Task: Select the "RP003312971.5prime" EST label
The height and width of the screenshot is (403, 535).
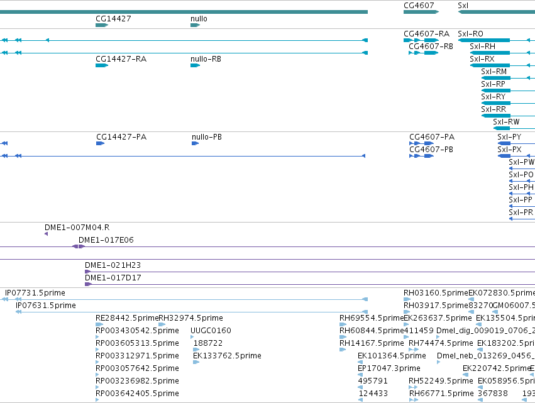Action: (137, 356)
